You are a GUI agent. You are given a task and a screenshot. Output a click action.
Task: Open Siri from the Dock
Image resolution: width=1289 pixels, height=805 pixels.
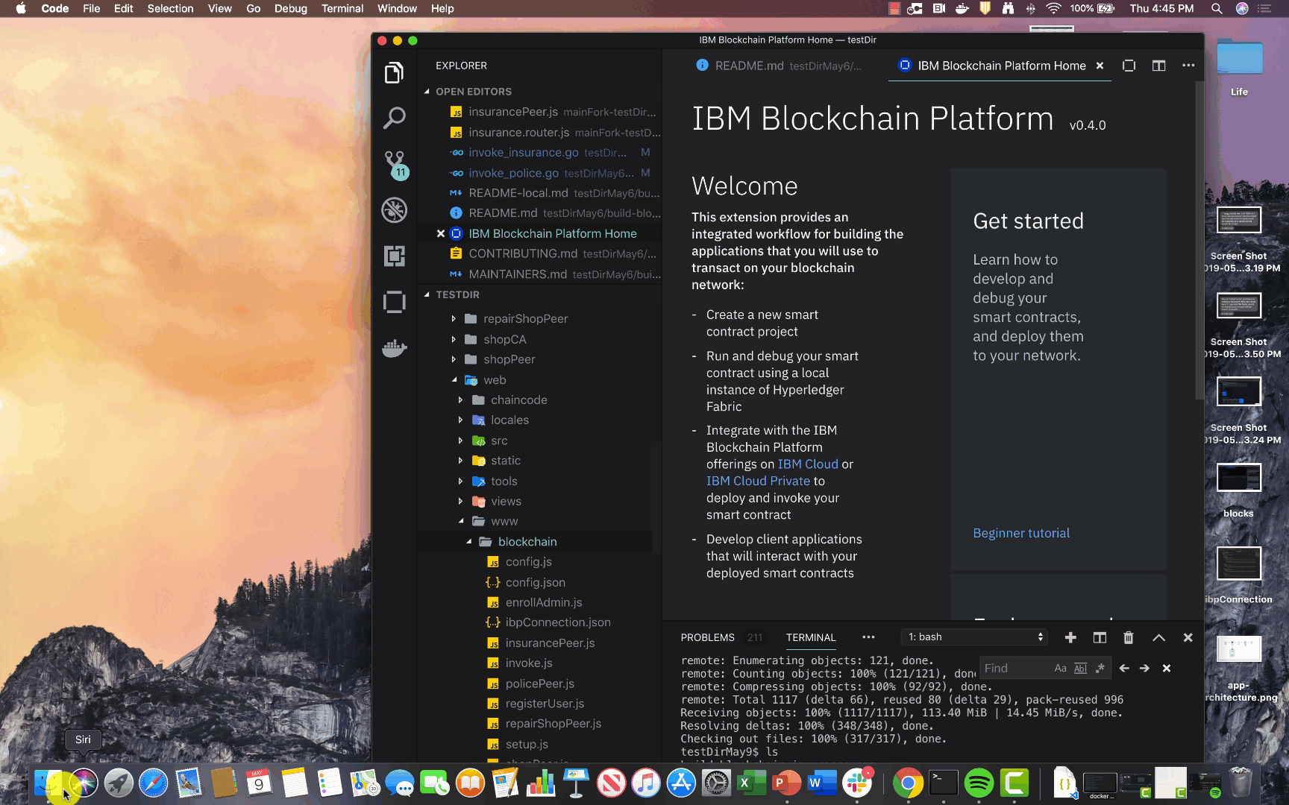pyautogui.click(x=84, y=783)
